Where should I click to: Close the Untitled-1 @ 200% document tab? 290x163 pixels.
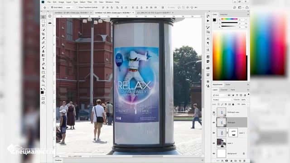point(133,13)
